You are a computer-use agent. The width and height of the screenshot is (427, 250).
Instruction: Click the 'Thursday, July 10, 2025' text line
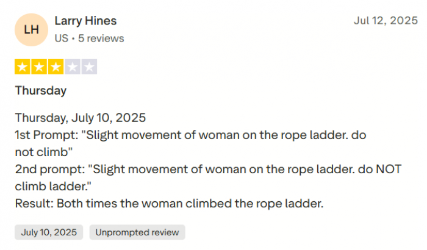coord(81,117)
